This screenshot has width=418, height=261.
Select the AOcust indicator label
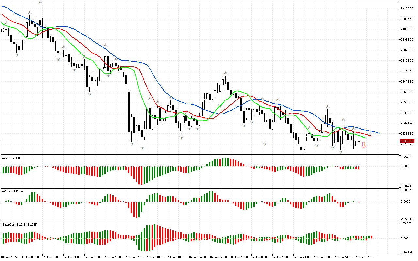pyautogui.click(x=12, y=158)
